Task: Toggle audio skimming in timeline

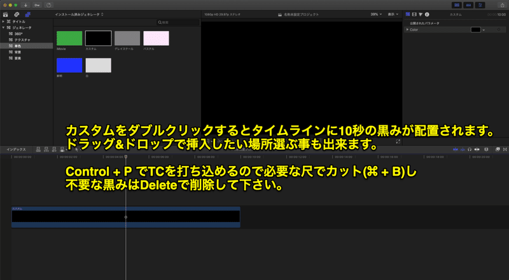Action: point(463,150)
